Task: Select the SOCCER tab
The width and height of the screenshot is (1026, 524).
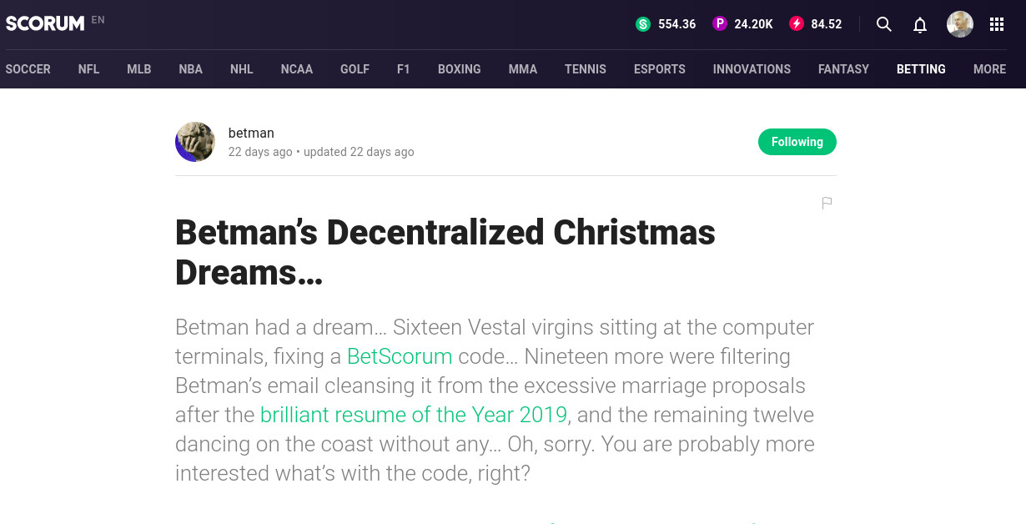Action: [28, 69]
